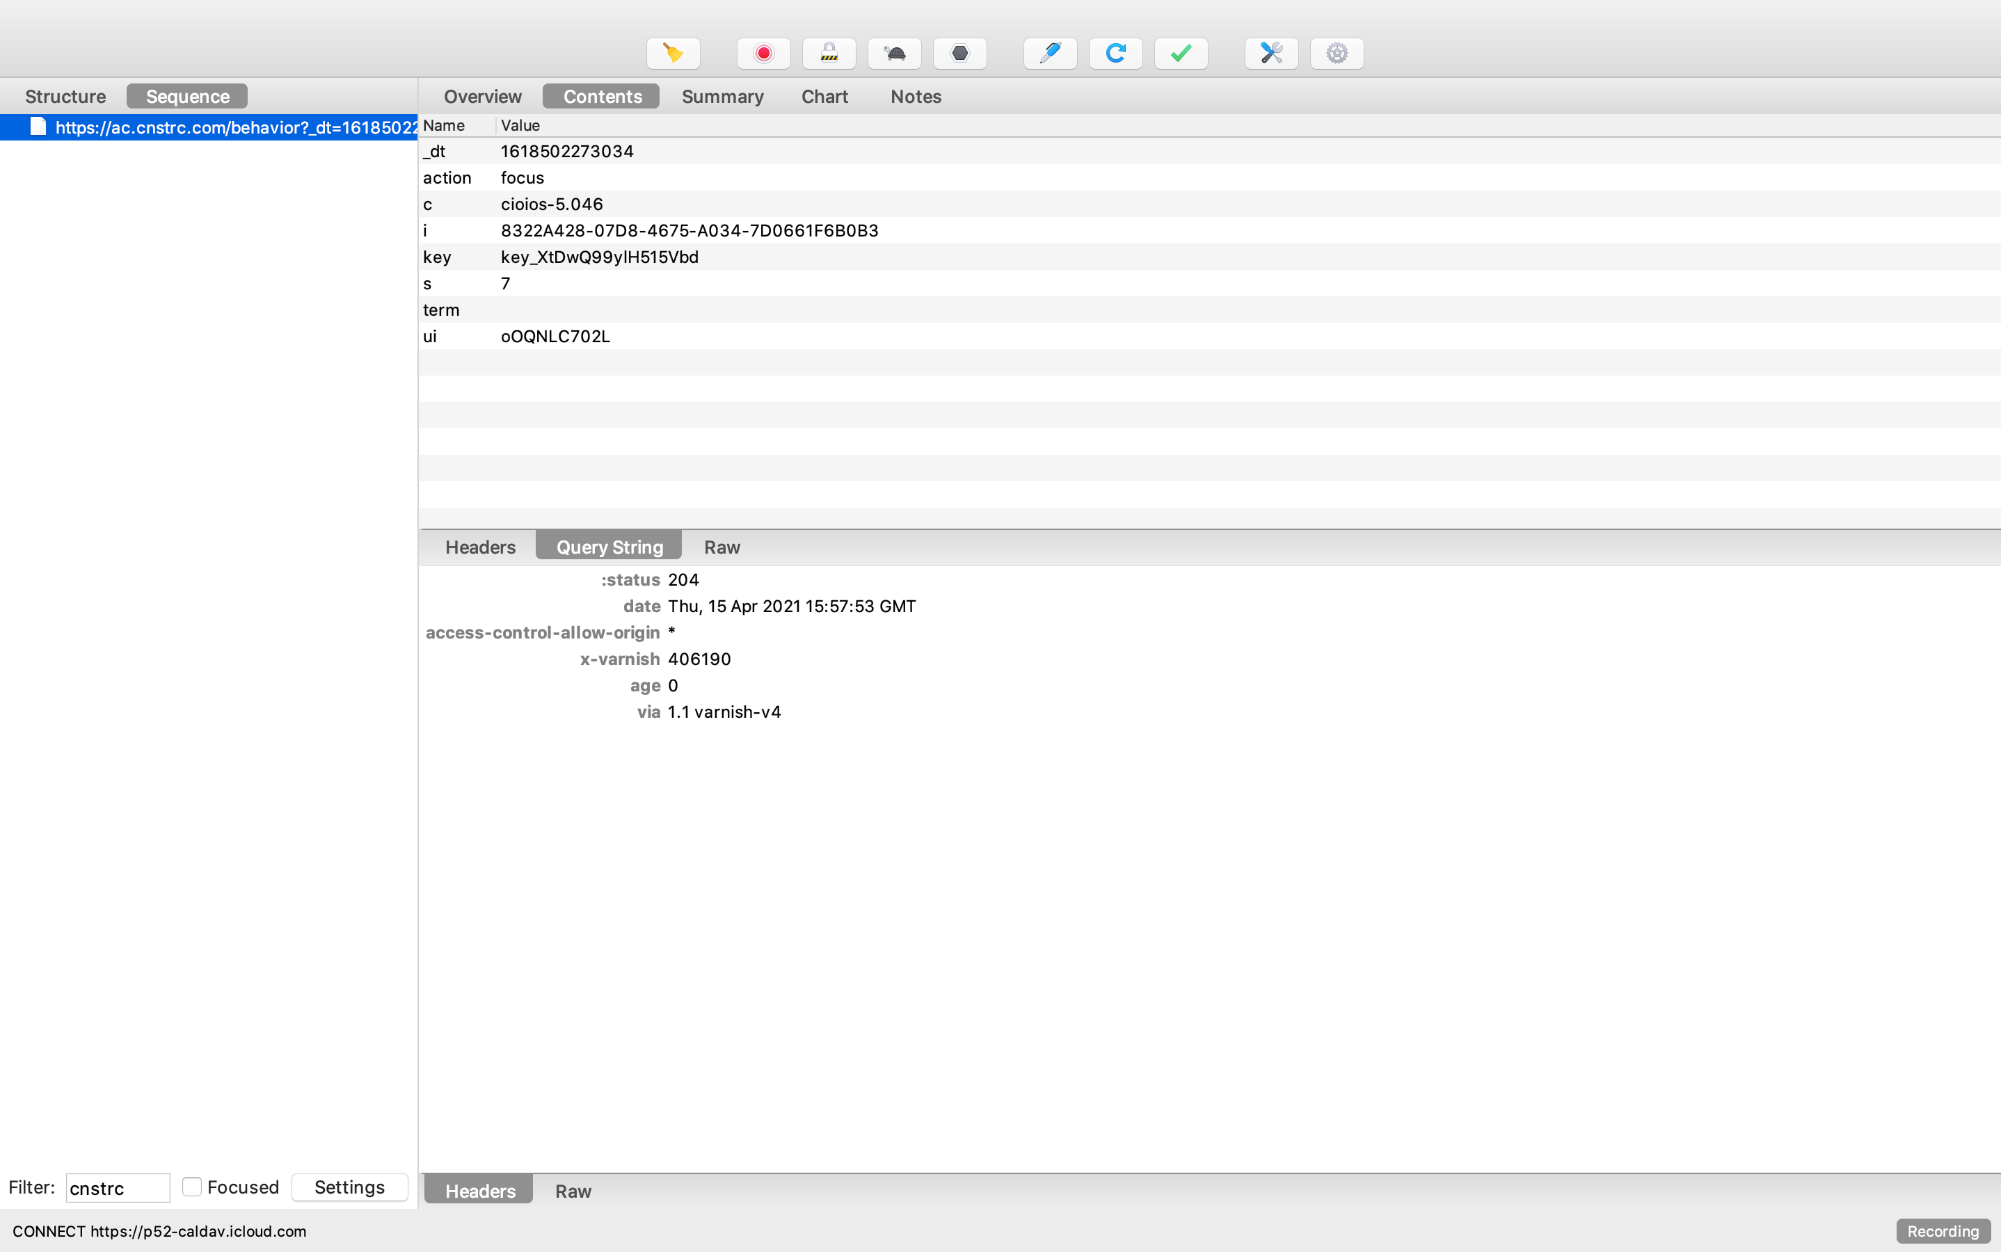The height and width of the screenshot is (1252, 2001).
Task: Click the broom clear session icon
Action: click(673, 54)
